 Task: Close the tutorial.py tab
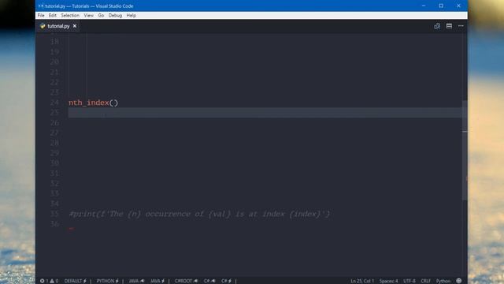click(x=75, y=26)
